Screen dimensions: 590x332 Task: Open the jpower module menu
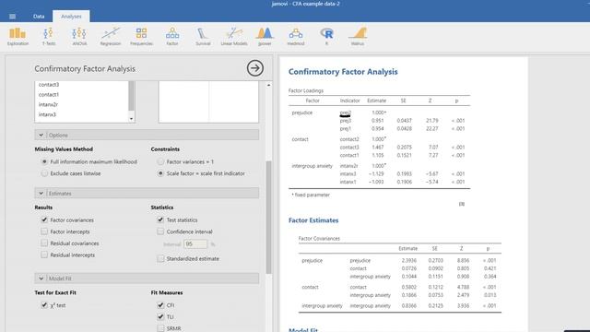265,37
